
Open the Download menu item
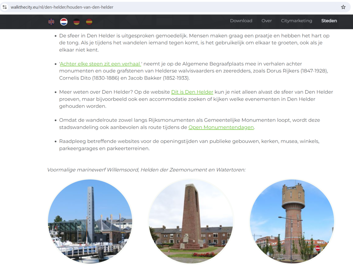coord(241,21)
